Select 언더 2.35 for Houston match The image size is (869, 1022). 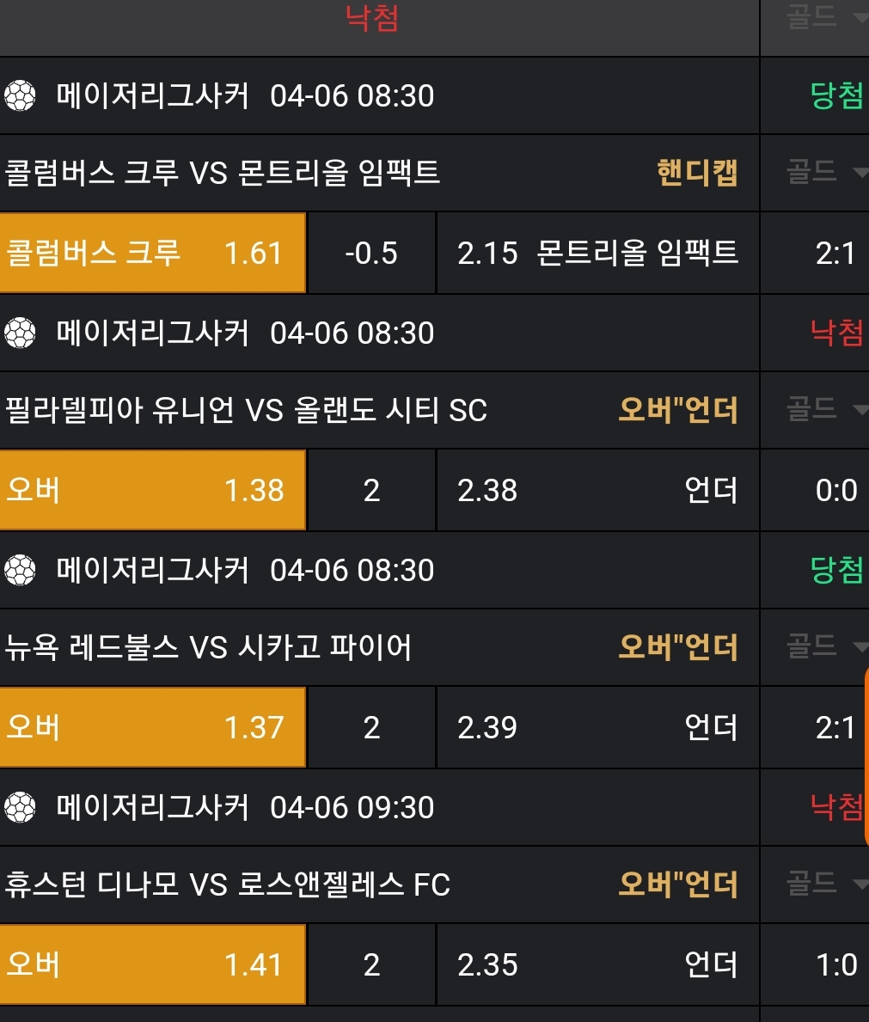(597, 965)
